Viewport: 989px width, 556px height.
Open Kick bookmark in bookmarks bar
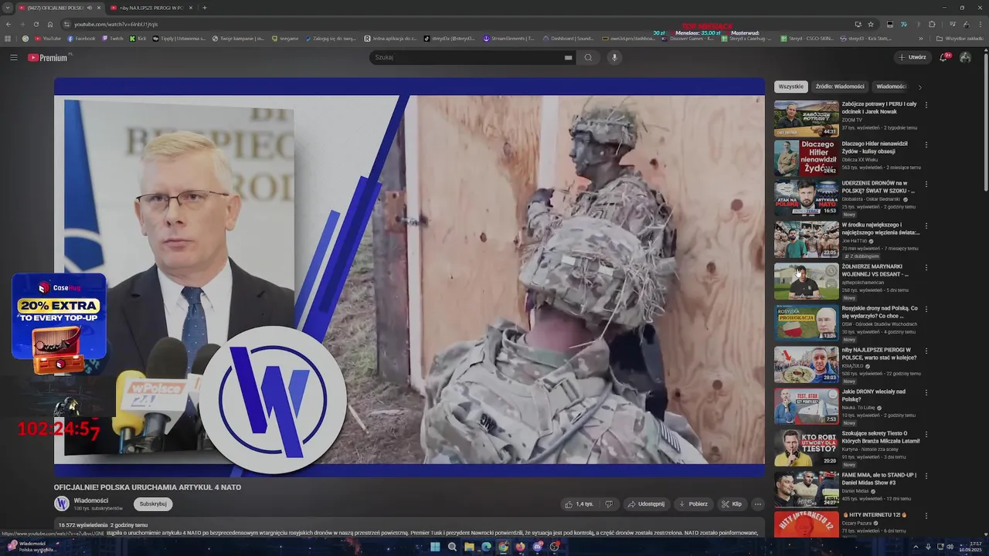point(138,39)
